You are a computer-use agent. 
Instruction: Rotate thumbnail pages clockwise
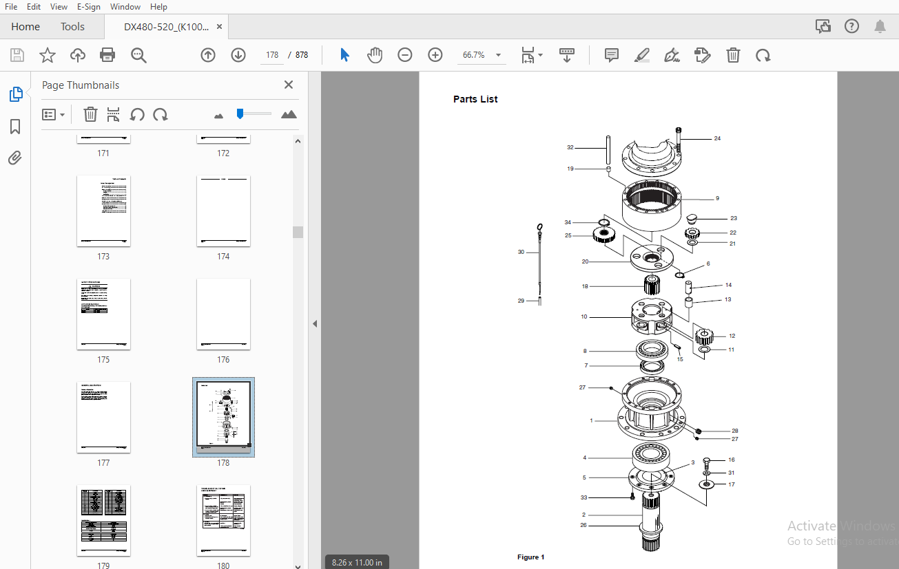pos(161,114)
